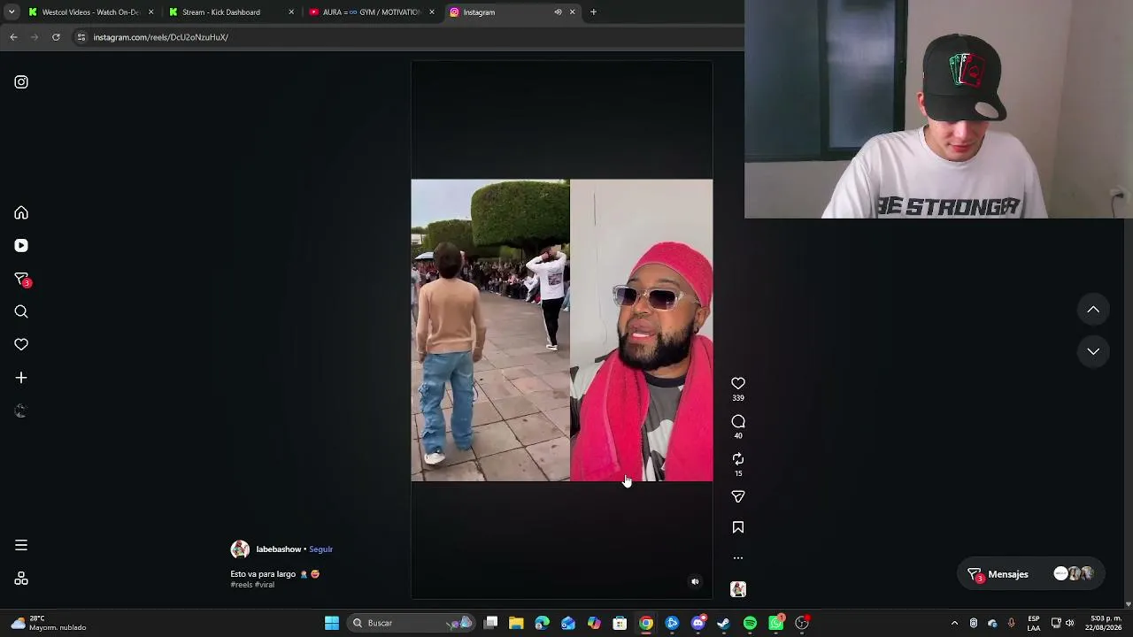Image resolution: width=1133 pixels, height=637 pixels.
Task: Switch the ESP LAA keyboard language
Action: pyautogui.click(x=1033, y=623)
